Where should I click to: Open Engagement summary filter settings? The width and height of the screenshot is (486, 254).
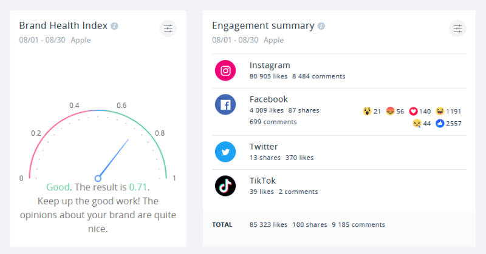(457, 28)
